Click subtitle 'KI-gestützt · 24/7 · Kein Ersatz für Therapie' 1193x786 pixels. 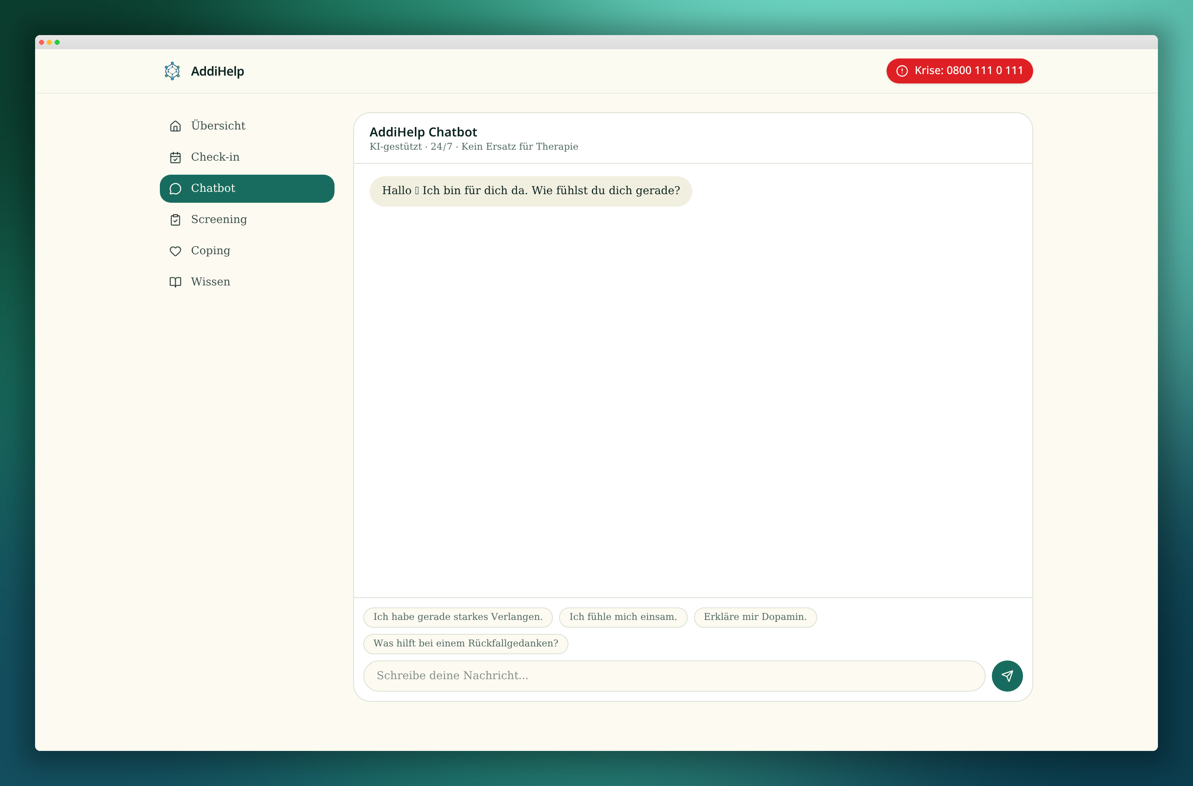474,147
